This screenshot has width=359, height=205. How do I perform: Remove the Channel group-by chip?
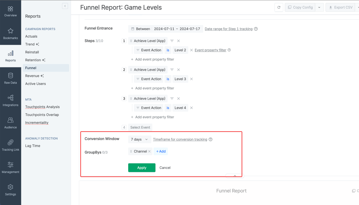pyautogui.click(x=149, y=151)
